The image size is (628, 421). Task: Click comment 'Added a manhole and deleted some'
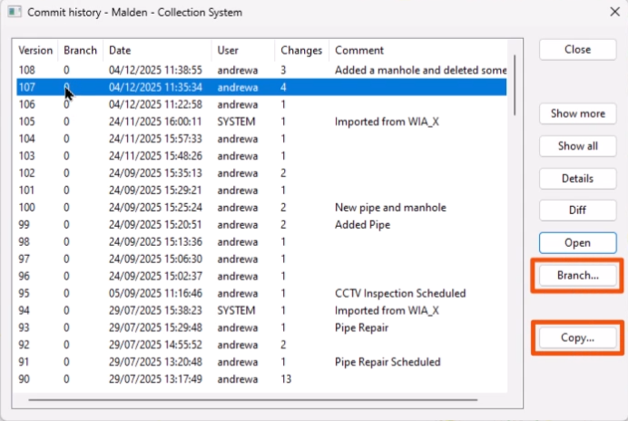click(x=420, y=71)
